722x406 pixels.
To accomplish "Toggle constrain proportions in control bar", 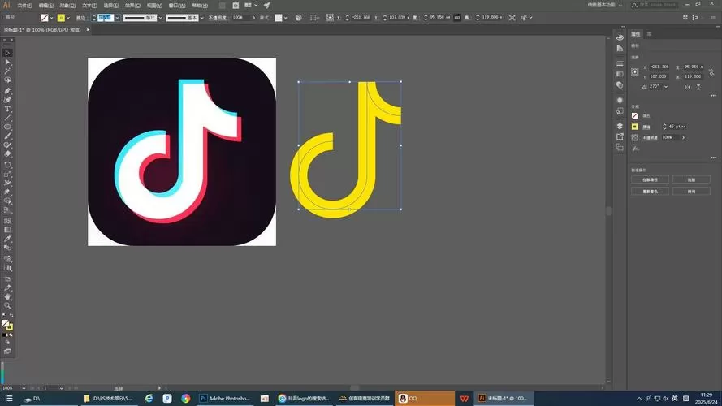I will (456, 18).
